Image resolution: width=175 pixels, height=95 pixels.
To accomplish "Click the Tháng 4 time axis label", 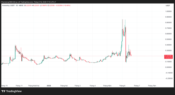I will (x=93, y=86).
